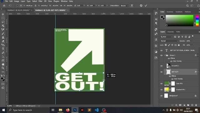Image resolution: width=200 pixels, height=113 pixels.
Task: Select the Rectangular Marquee tool
Action: click(3, 18)
